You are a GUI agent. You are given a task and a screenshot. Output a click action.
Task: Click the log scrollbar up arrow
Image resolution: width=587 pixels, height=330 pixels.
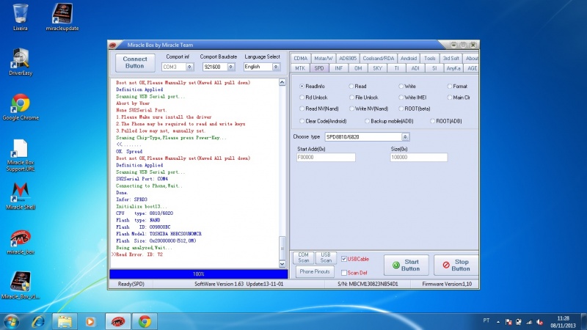tap(282, 82)
